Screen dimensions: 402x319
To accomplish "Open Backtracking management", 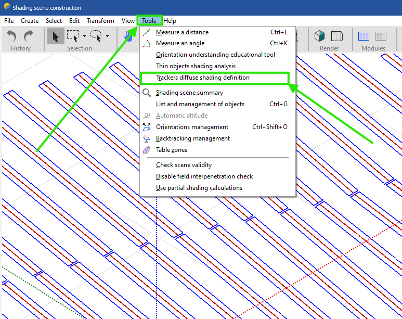I will [218, 138].
